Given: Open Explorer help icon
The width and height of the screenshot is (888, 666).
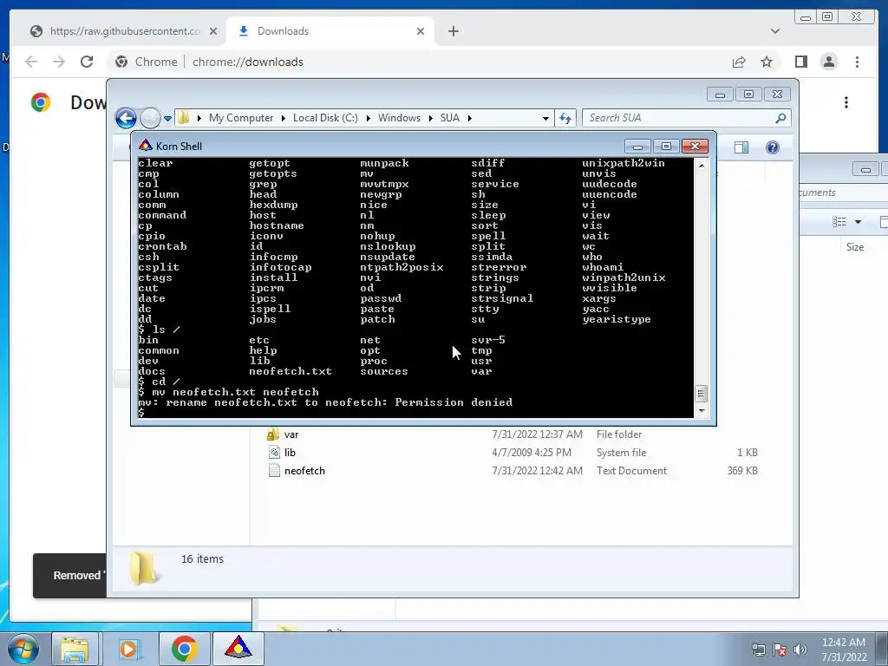Looking at the screenshot, I should pos(772,147).
